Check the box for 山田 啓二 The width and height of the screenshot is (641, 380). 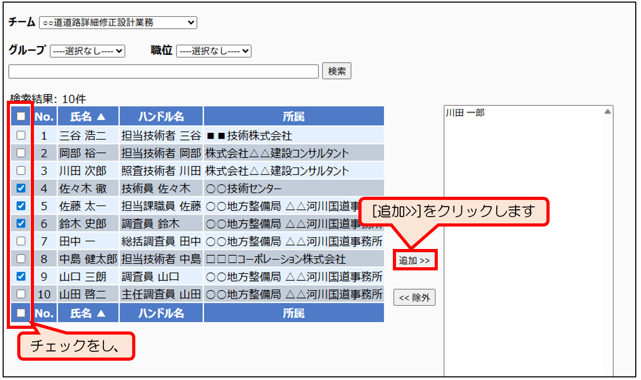coord(21,294)
